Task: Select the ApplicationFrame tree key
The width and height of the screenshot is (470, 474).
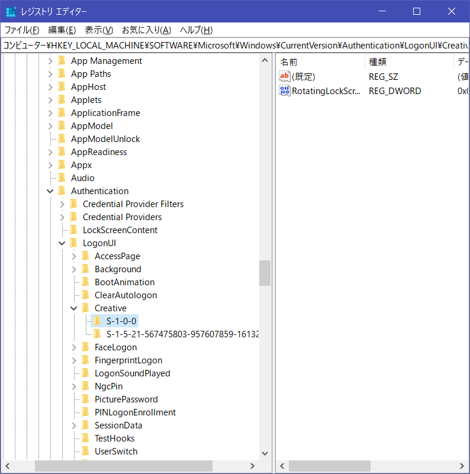Action: (x=105, y=113)
